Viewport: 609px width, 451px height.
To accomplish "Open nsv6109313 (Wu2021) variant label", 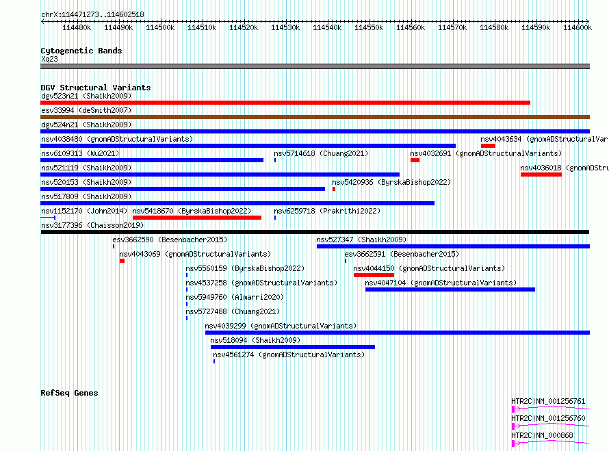I will point(80,153).
